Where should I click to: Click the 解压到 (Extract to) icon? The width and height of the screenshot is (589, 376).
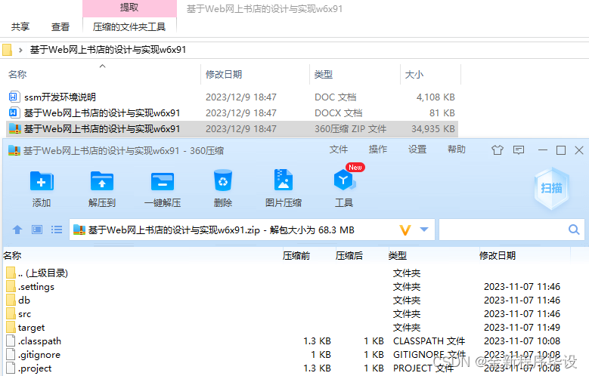102,182
